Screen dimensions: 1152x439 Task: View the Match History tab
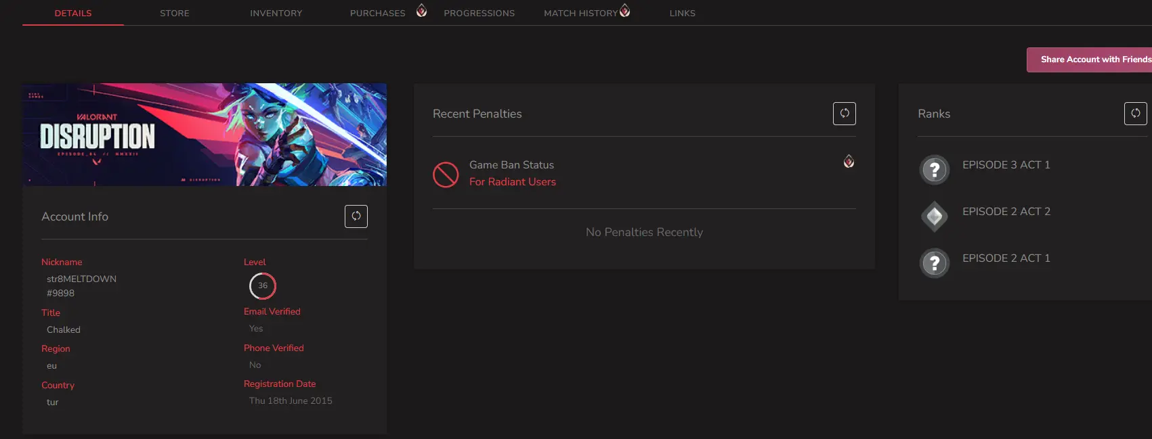[580, 14]
